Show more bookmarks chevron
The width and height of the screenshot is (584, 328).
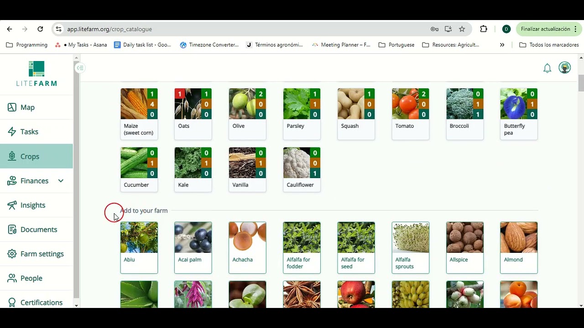coord(502,45)
